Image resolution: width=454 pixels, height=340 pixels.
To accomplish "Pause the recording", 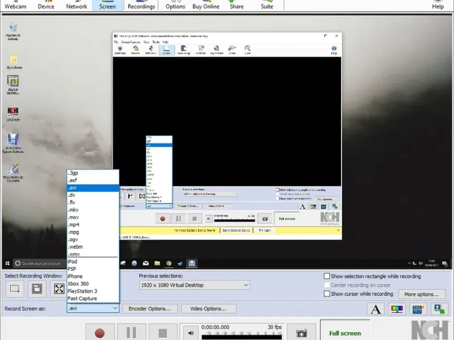I will click(131, 333).
